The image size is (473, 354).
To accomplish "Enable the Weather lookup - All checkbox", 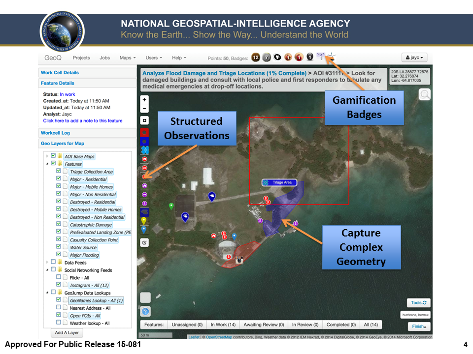I will [x=59, y=322].
